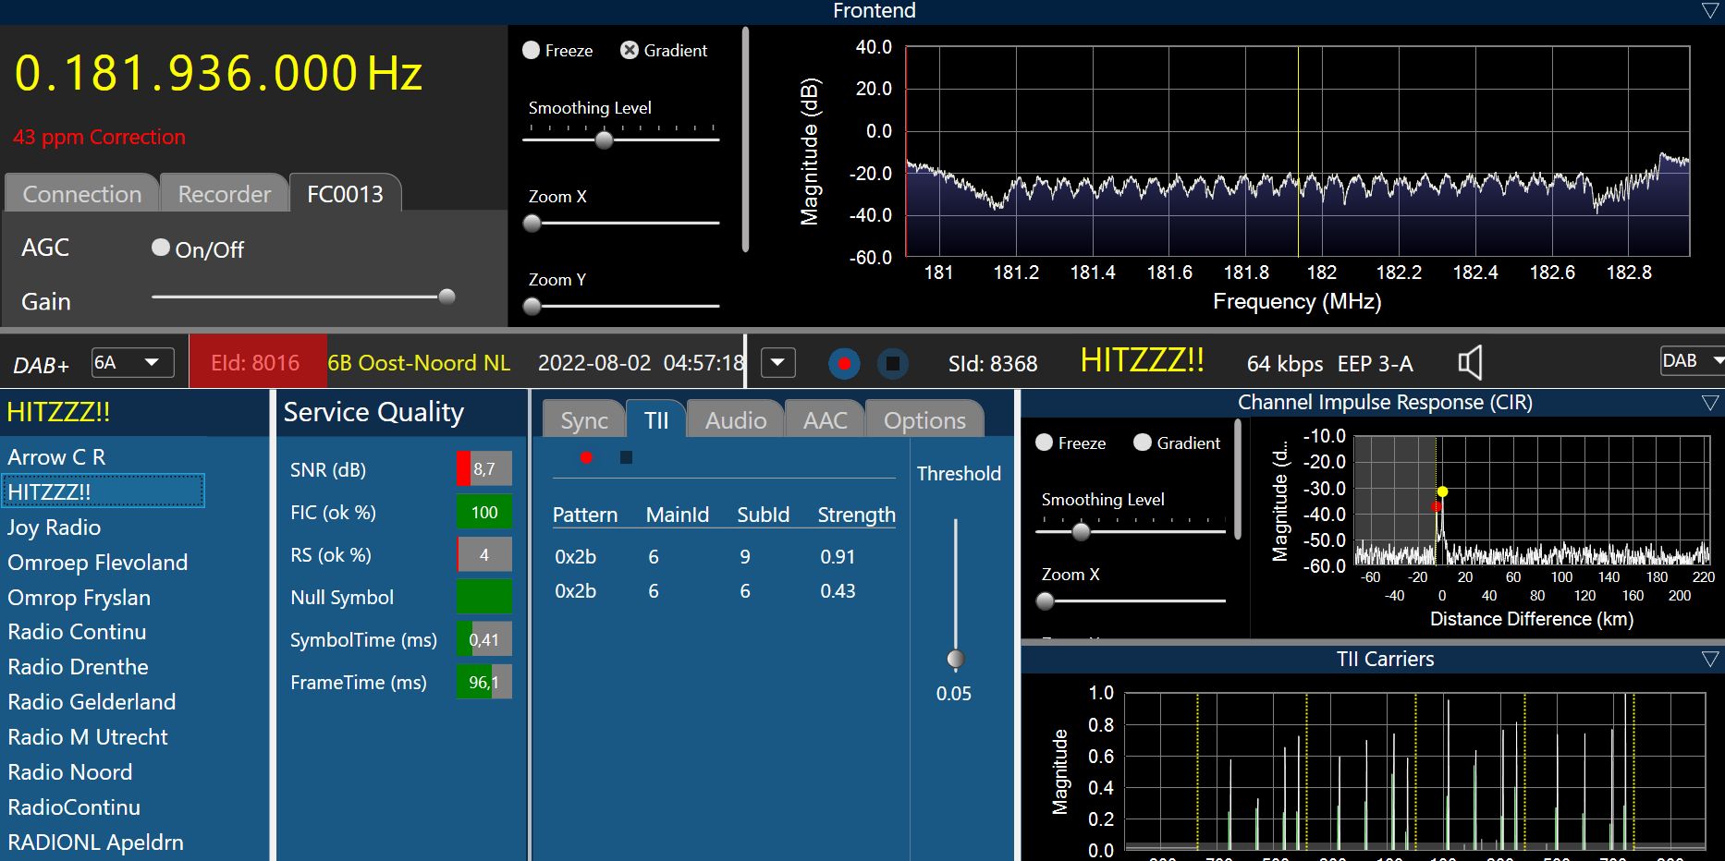Open the DAB mode dropdown

pos(1692,361)
